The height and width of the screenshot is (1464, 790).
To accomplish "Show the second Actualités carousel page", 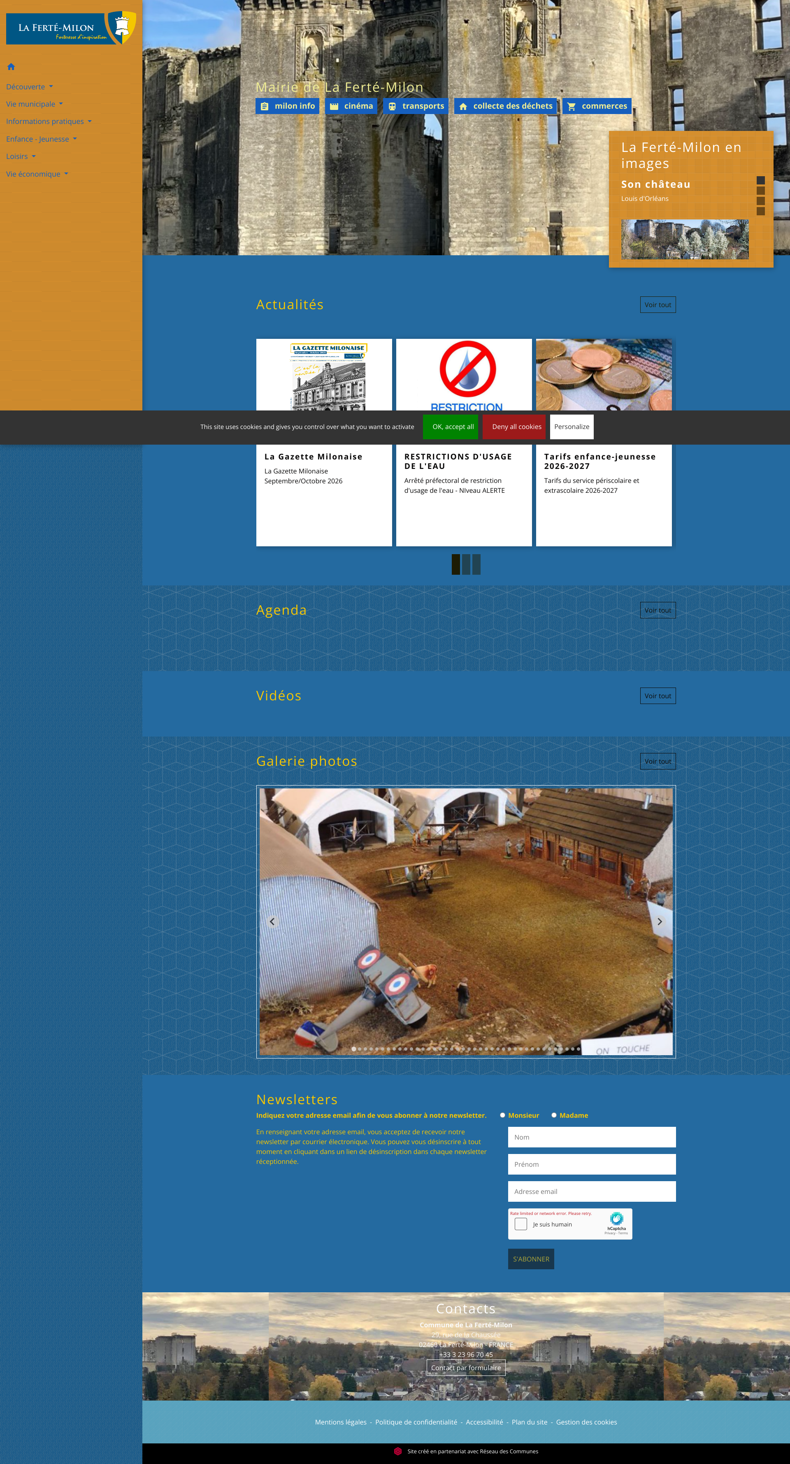I will coord(466,564).
